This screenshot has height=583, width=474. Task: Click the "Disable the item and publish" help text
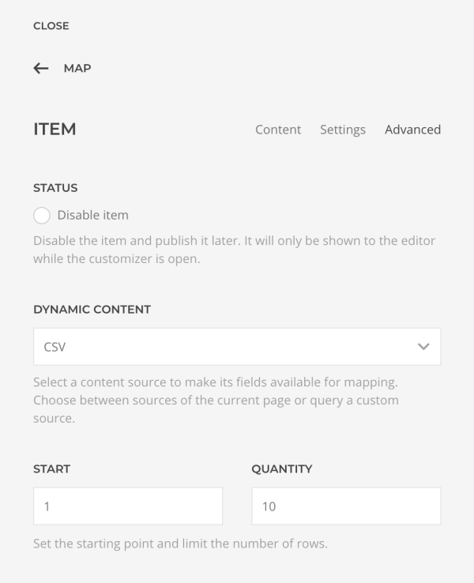(234, 250)
